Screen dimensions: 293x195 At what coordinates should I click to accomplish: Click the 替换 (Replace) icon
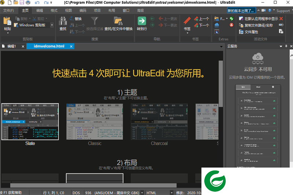(72, 19)
